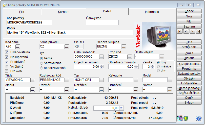Open lookup button next to Označení

[136, 90]
